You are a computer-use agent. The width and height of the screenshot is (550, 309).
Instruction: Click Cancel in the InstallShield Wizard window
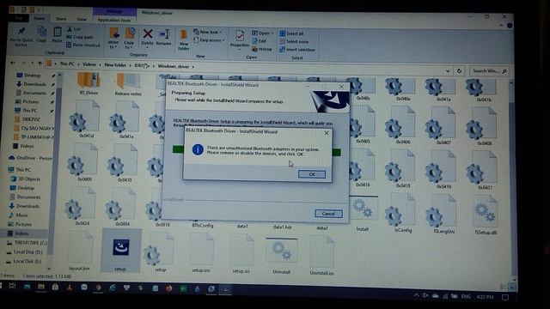click(x=328, y=214)
